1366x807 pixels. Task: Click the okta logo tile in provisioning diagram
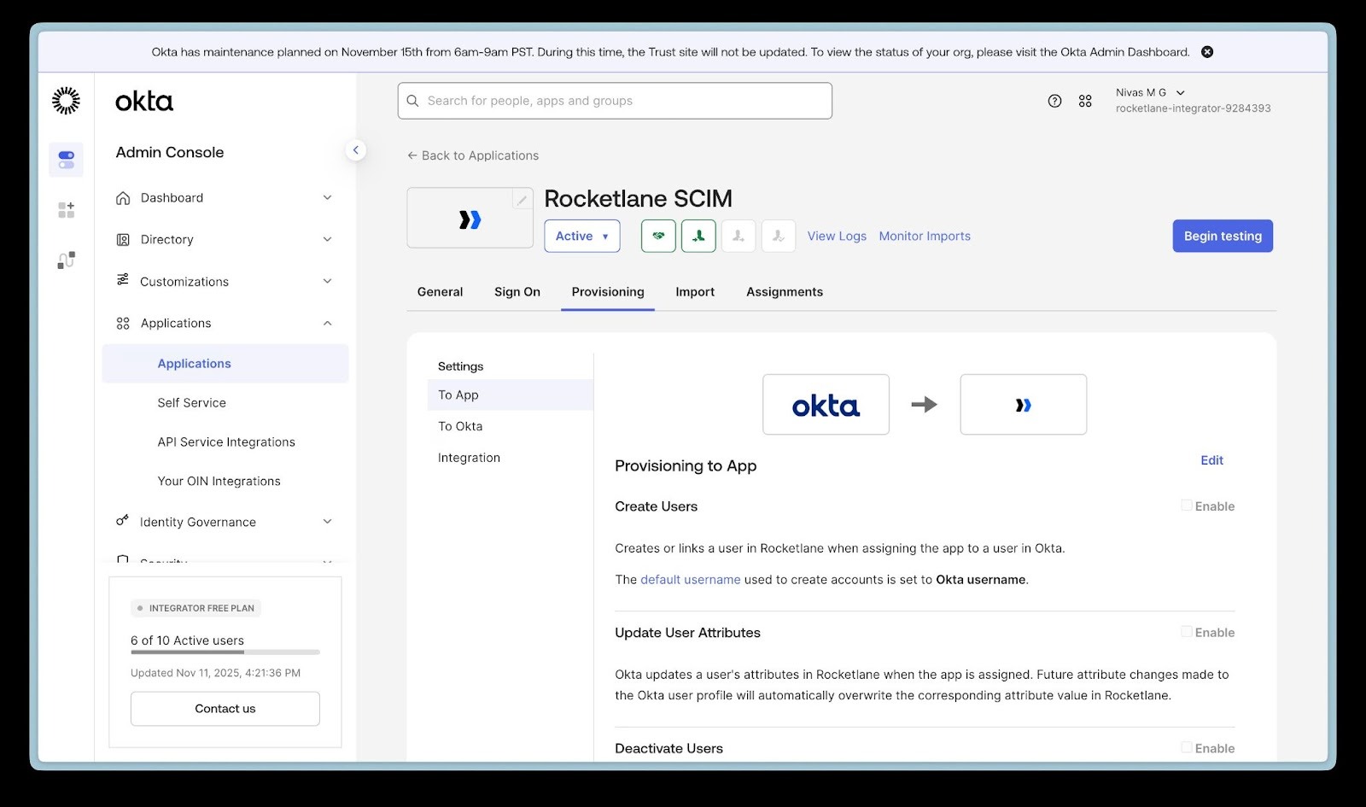point(826,405)
